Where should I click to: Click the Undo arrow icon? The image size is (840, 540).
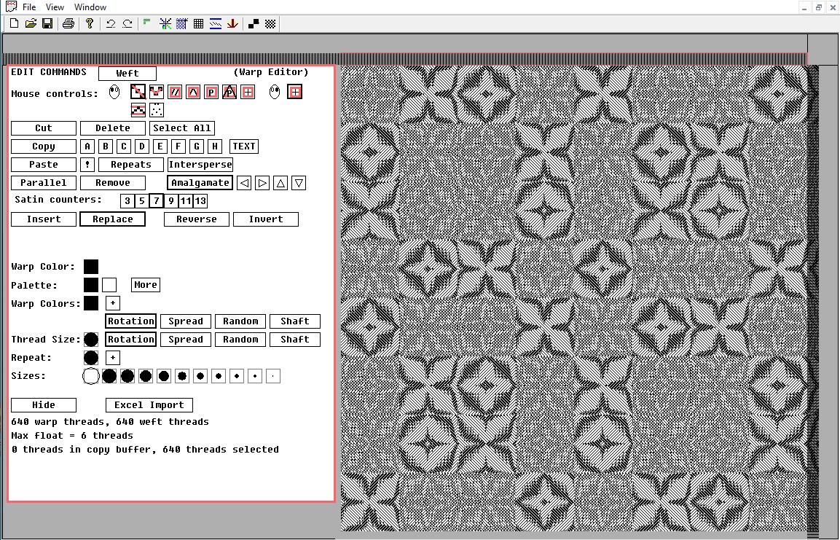[111, 23]
